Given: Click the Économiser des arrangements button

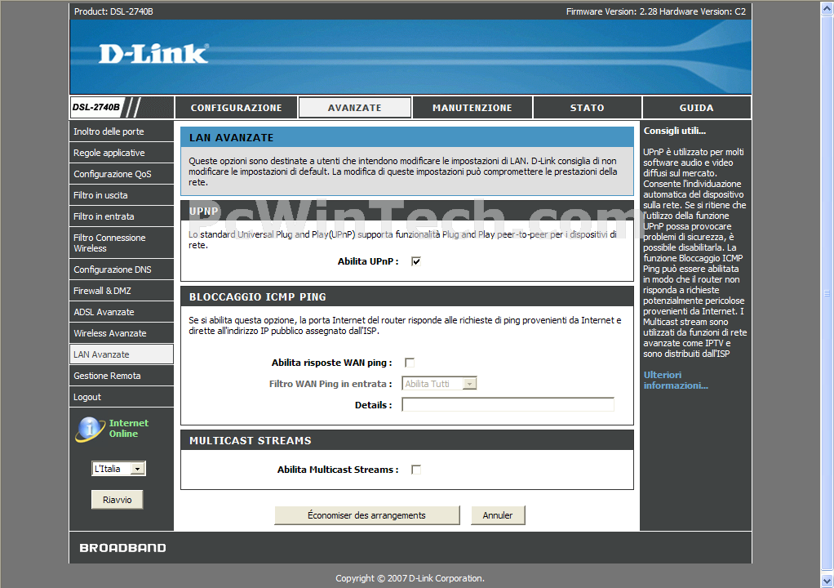Looking at the screenshot, I should [367, 515].
